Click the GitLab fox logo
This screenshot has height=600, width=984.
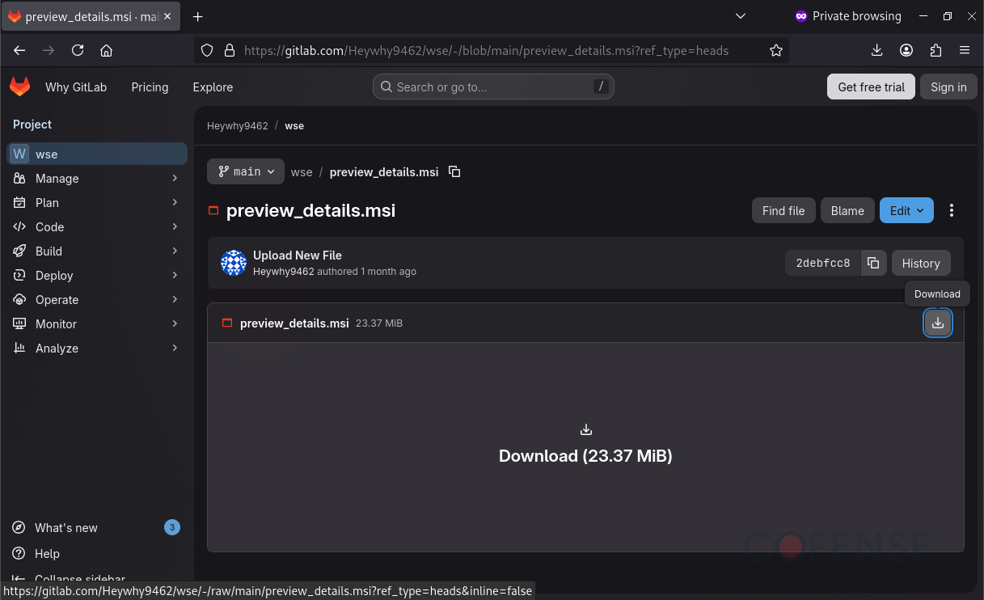pos(19,87)
